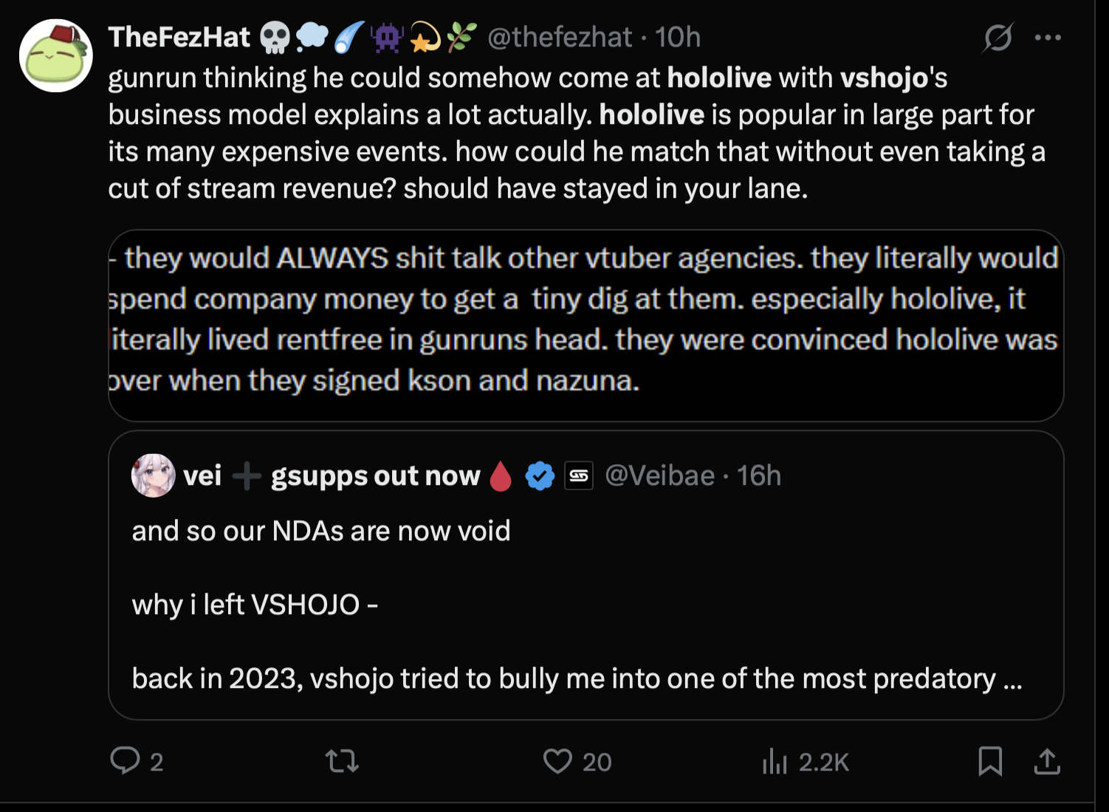Open the quoted post's 16h timestamp
The image size is (1109, 812).
[759, 476]
